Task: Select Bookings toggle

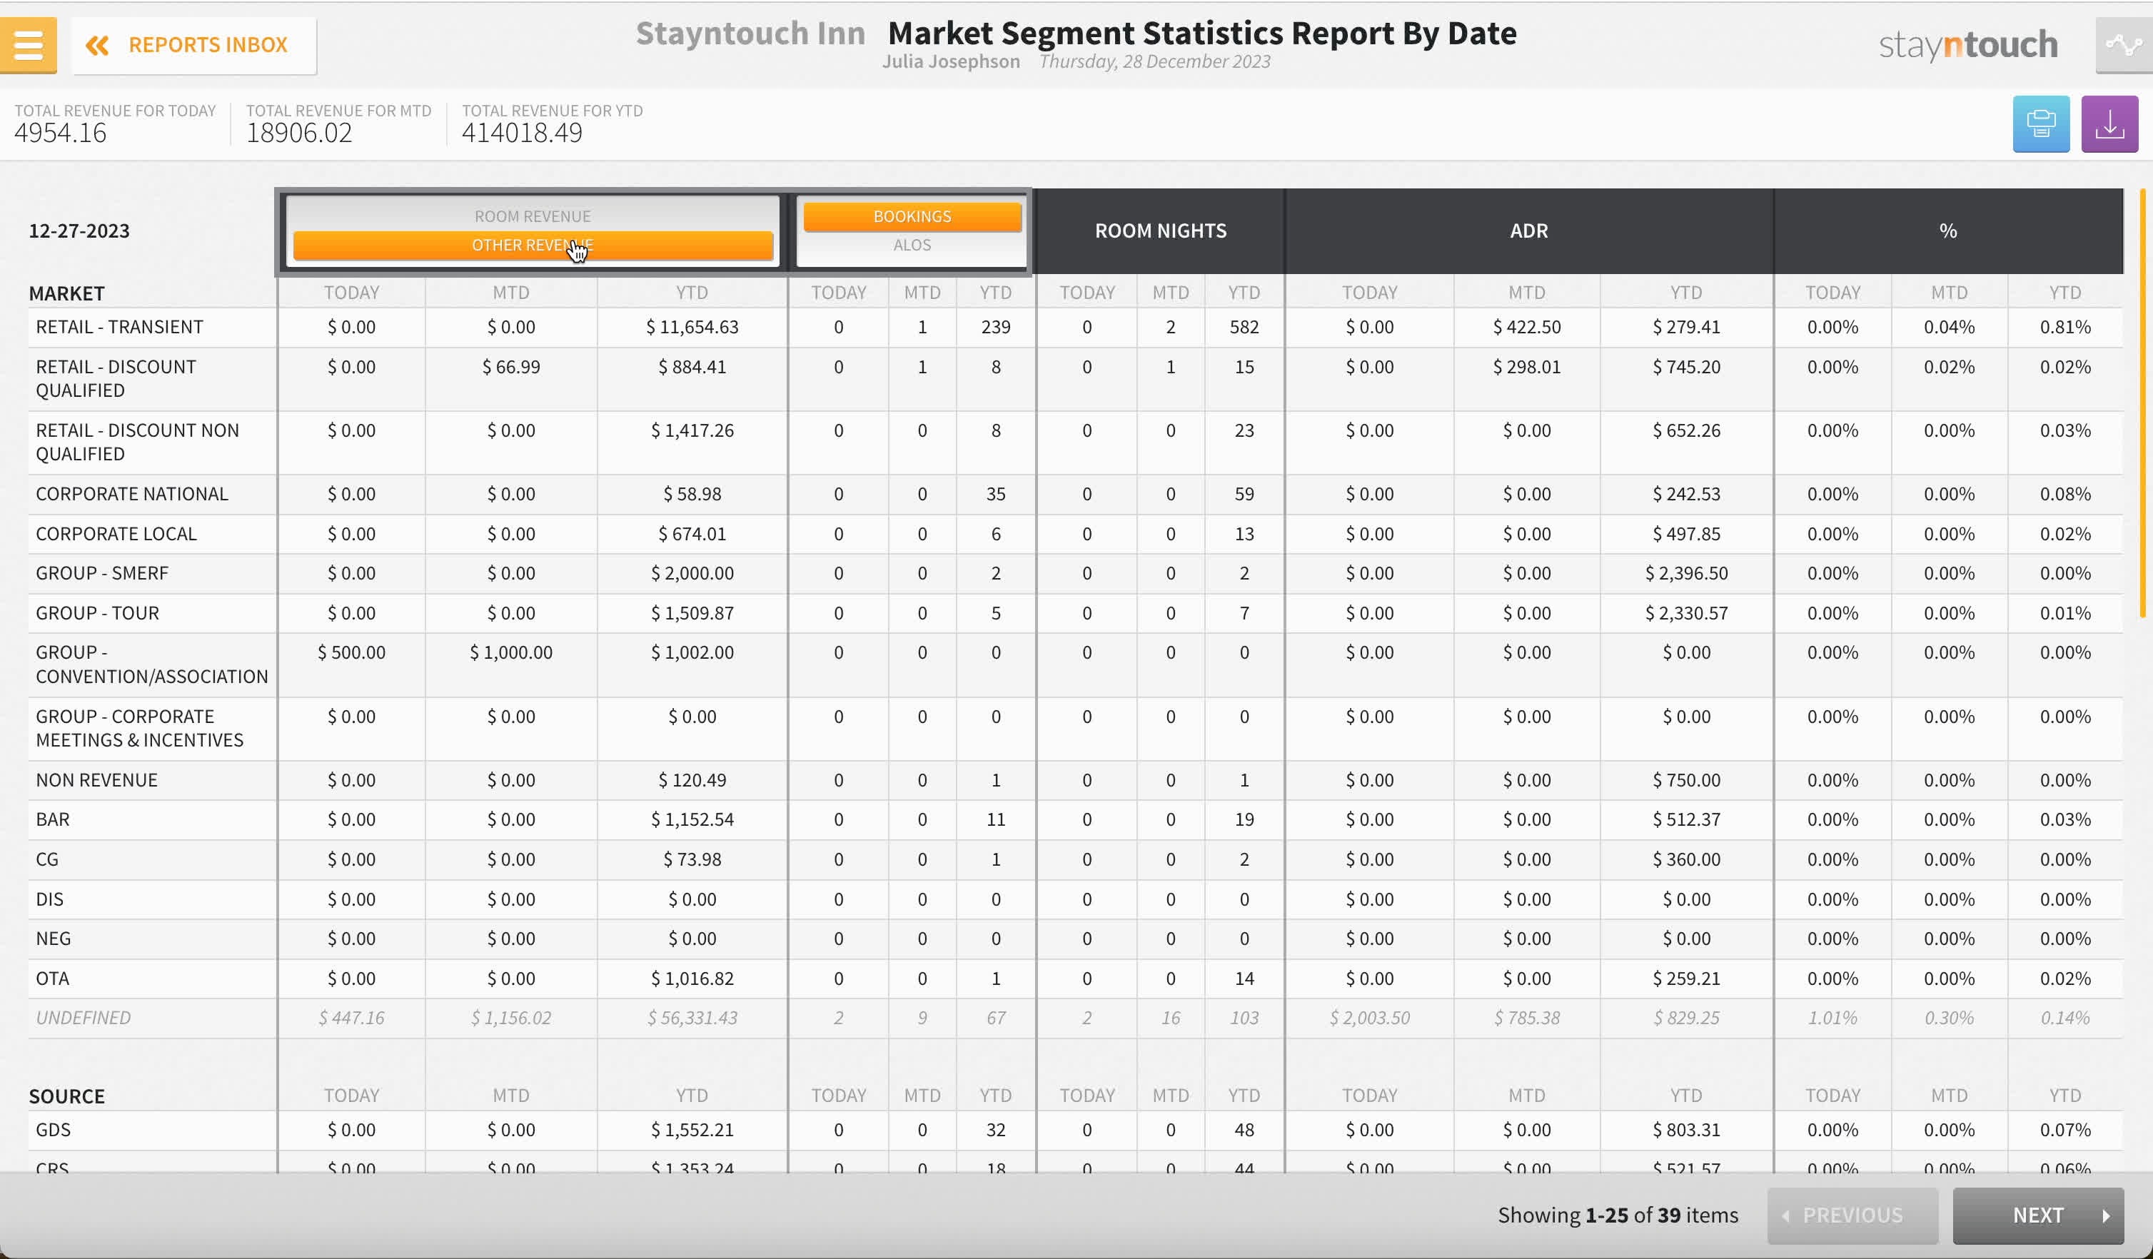Action: 912,216
